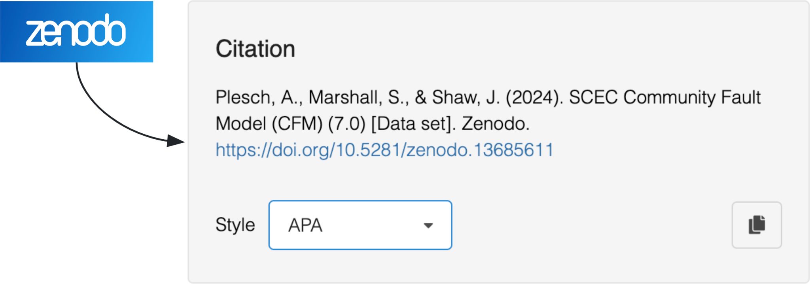Click the Model (CFM) text

269,124
